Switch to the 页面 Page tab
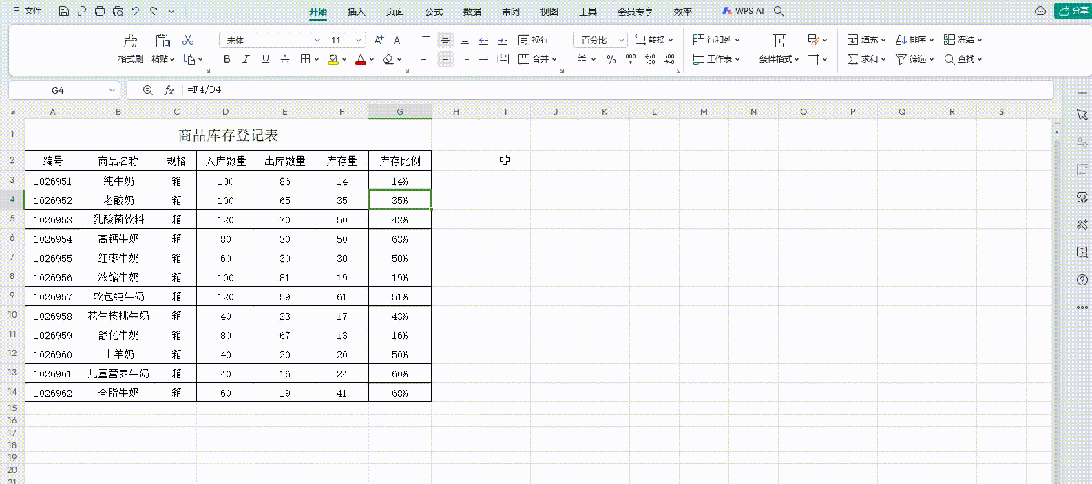The image size is (1092, 484). pos(395,12)
